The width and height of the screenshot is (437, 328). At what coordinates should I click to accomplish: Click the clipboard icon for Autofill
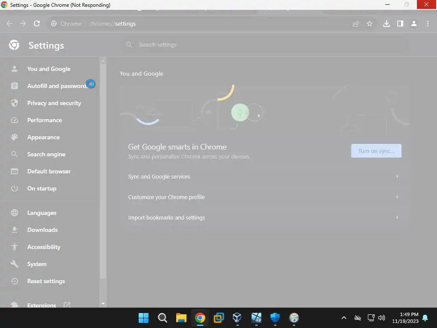pyautogui.click(x=15, y=85)
